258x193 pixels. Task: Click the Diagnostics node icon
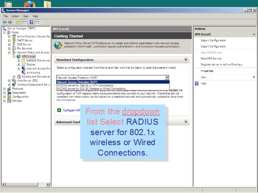9,93
